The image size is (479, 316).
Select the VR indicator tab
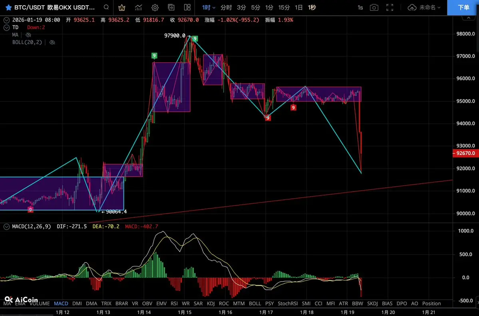coord(135,304)
